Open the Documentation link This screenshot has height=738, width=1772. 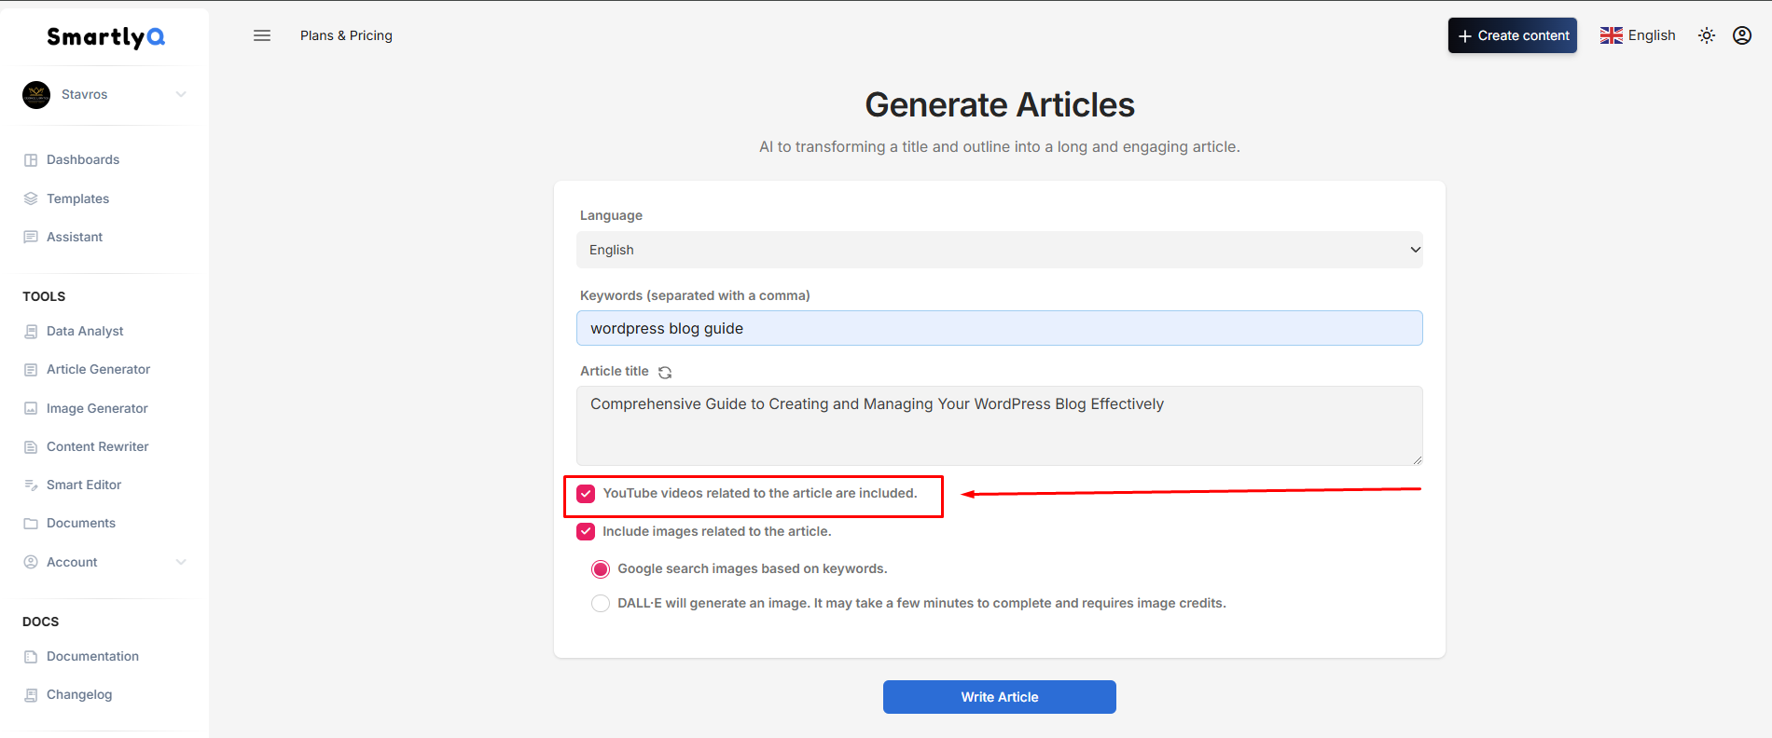click(x=93, y=656)
